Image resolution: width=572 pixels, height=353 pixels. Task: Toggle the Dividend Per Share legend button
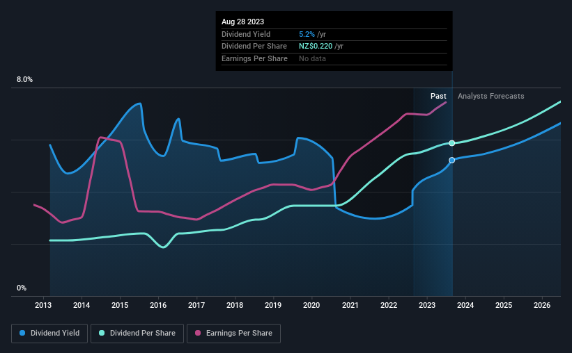click(137, 334)
